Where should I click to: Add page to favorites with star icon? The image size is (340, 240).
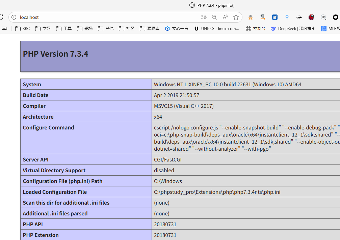pyautogui.click(x=236, y=17)
